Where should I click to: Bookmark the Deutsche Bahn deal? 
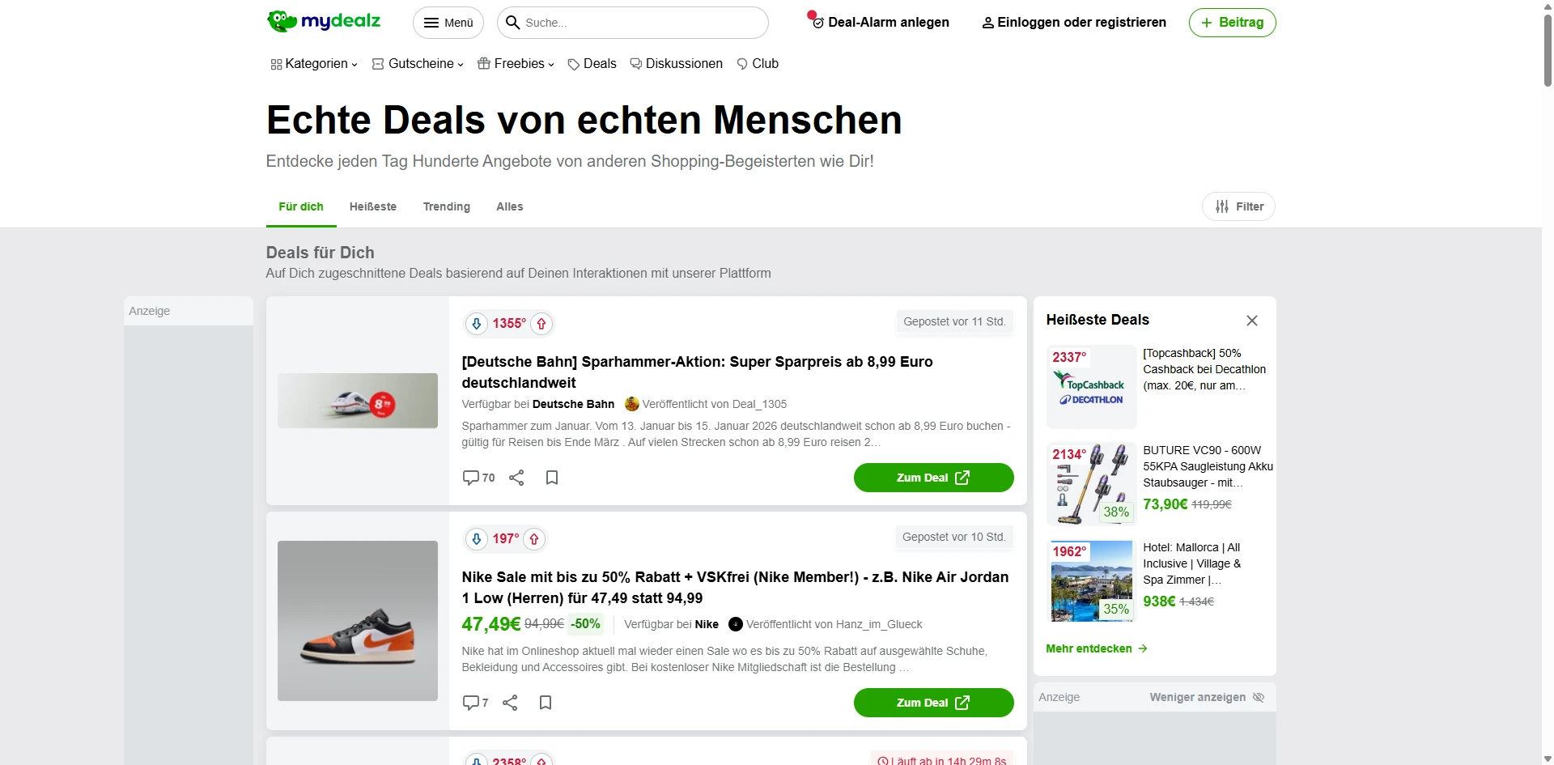tap(552, 478)
